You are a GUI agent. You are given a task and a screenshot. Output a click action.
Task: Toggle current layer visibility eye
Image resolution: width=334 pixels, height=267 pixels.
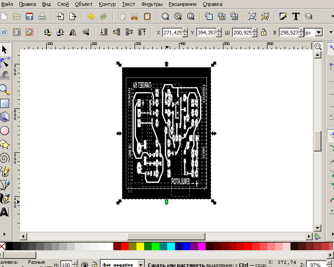[84, 264]
